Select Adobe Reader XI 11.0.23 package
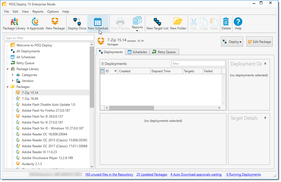Image resolution: width=281 pixels, height=182 pixels. (39, 152)
